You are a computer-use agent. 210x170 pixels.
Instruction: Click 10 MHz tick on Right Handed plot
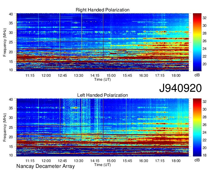tap(11, 70)
